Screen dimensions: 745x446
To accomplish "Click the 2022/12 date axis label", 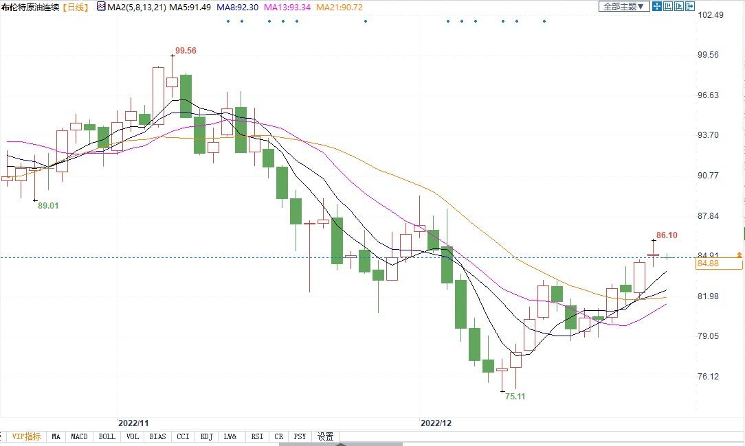I will click(x=436, y=423).
